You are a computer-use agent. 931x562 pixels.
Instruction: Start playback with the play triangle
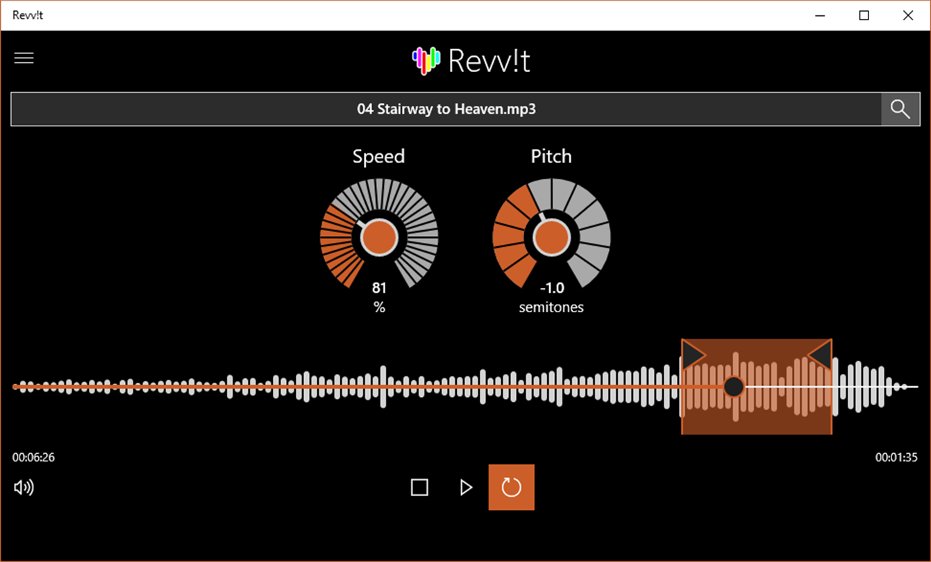coord(467,488)
